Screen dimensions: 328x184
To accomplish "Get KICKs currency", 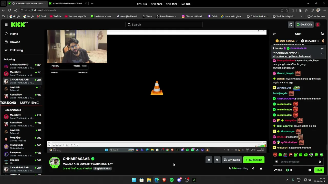I will coord(304,25).
